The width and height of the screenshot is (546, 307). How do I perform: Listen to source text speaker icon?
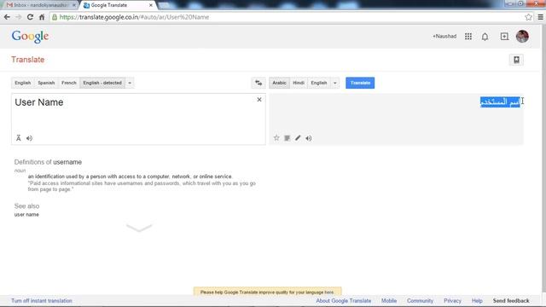(29, 138)
